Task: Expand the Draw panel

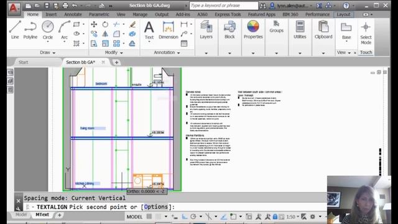Action: click(x=48, y=52)
